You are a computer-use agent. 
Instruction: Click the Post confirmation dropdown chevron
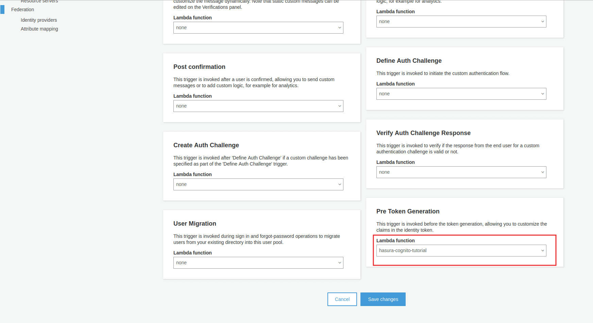coord(339,106)
